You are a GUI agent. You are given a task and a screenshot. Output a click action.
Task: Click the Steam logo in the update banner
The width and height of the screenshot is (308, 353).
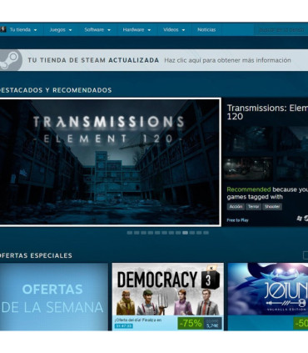point(10,60)
